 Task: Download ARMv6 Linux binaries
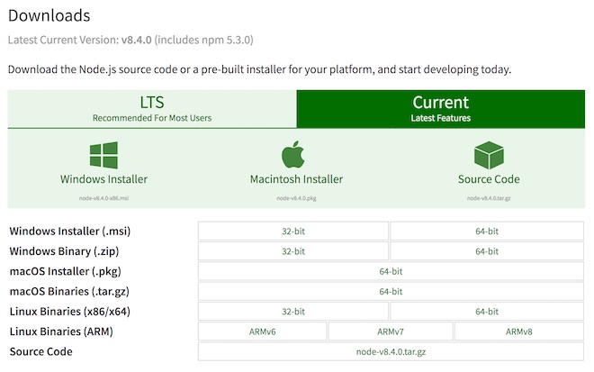(261, 331)
